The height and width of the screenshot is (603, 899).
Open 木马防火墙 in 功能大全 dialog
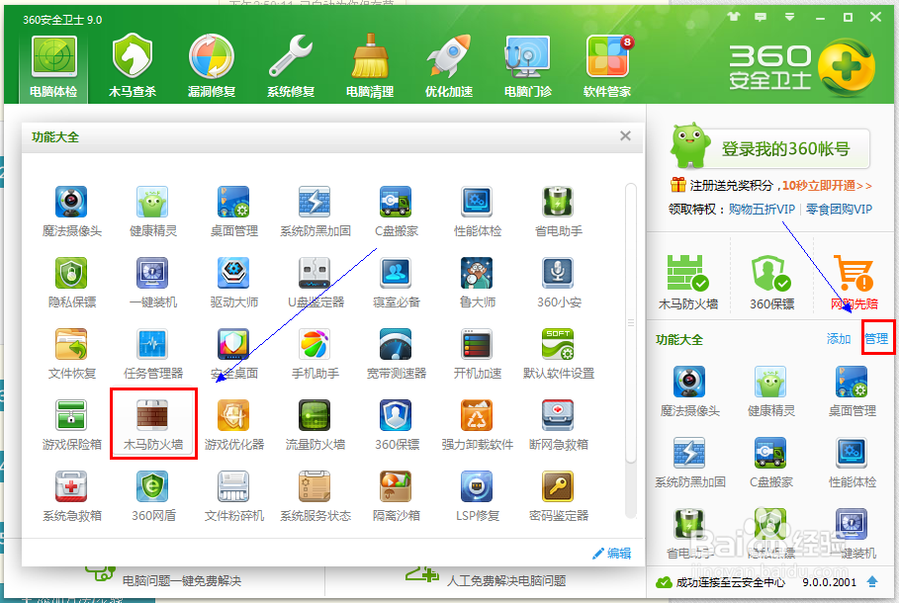click(x=153, y=425)
